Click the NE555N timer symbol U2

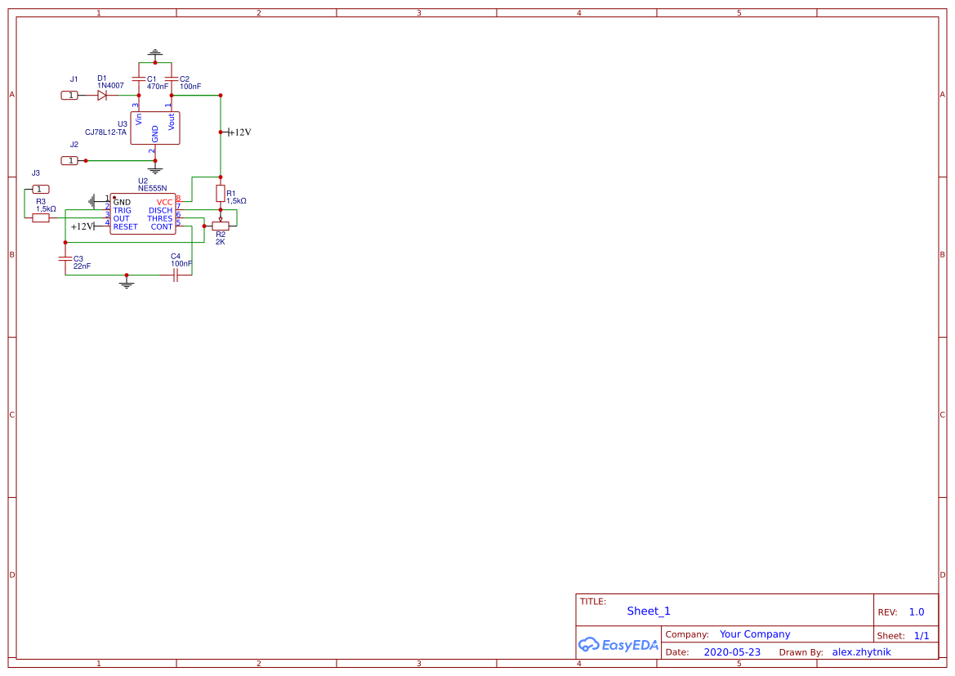(x=143, y=213)
